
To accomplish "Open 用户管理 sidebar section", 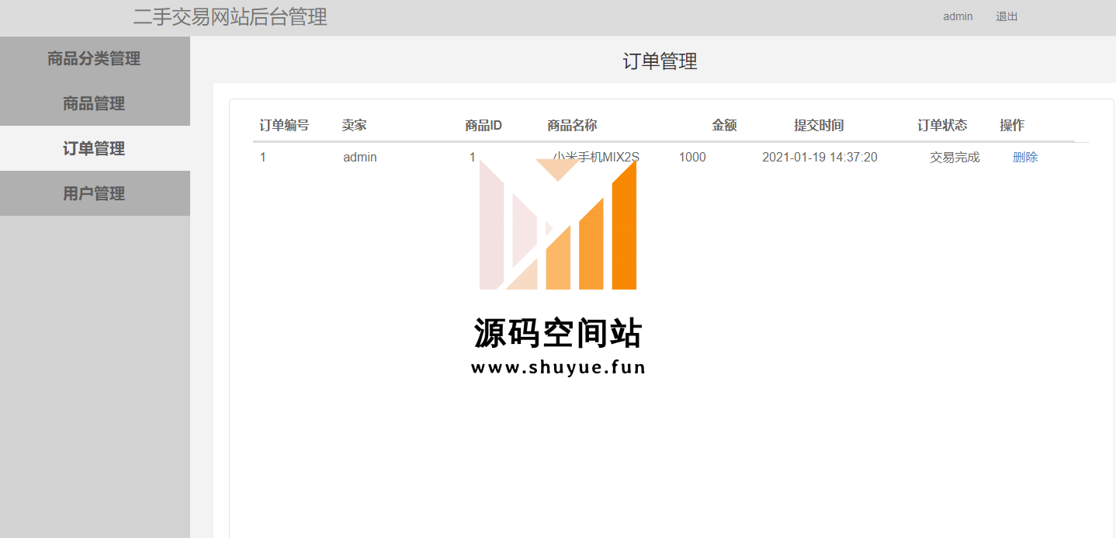I will 94,193.
